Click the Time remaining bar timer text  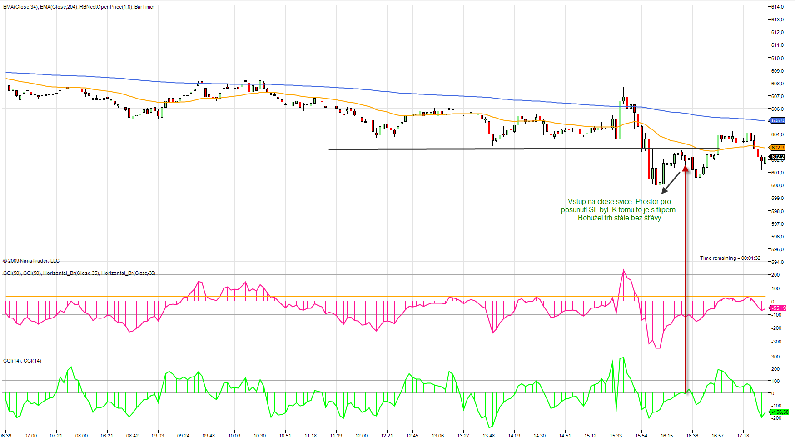[730, 258]
